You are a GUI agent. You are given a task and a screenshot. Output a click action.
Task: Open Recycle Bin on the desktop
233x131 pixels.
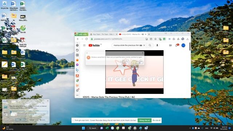[4, 5]
